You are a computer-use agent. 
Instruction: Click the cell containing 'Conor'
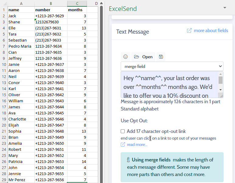point(21,83)
